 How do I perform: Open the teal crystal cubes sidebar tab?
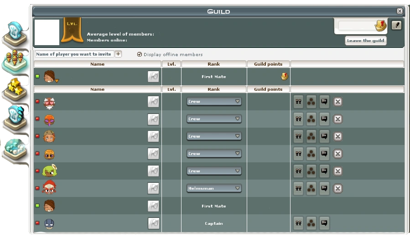click(x=15, y=150)
